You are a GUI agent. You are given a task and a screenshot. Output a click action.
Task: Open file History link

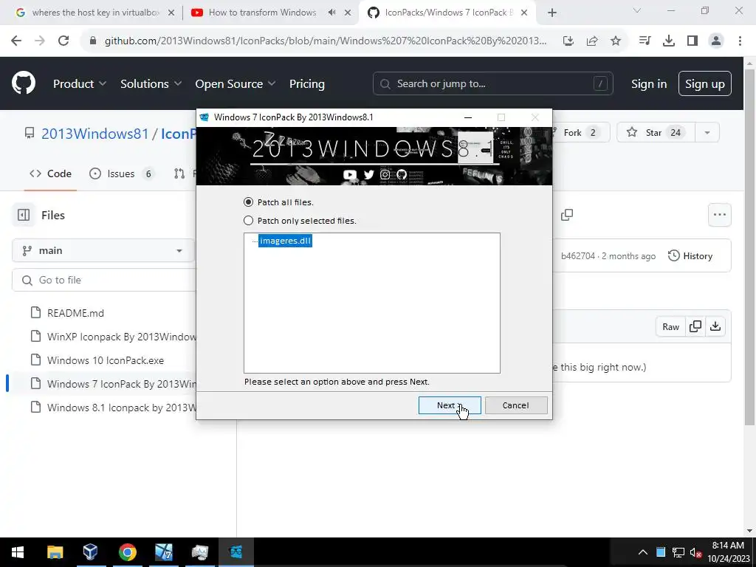pos(690,256)
